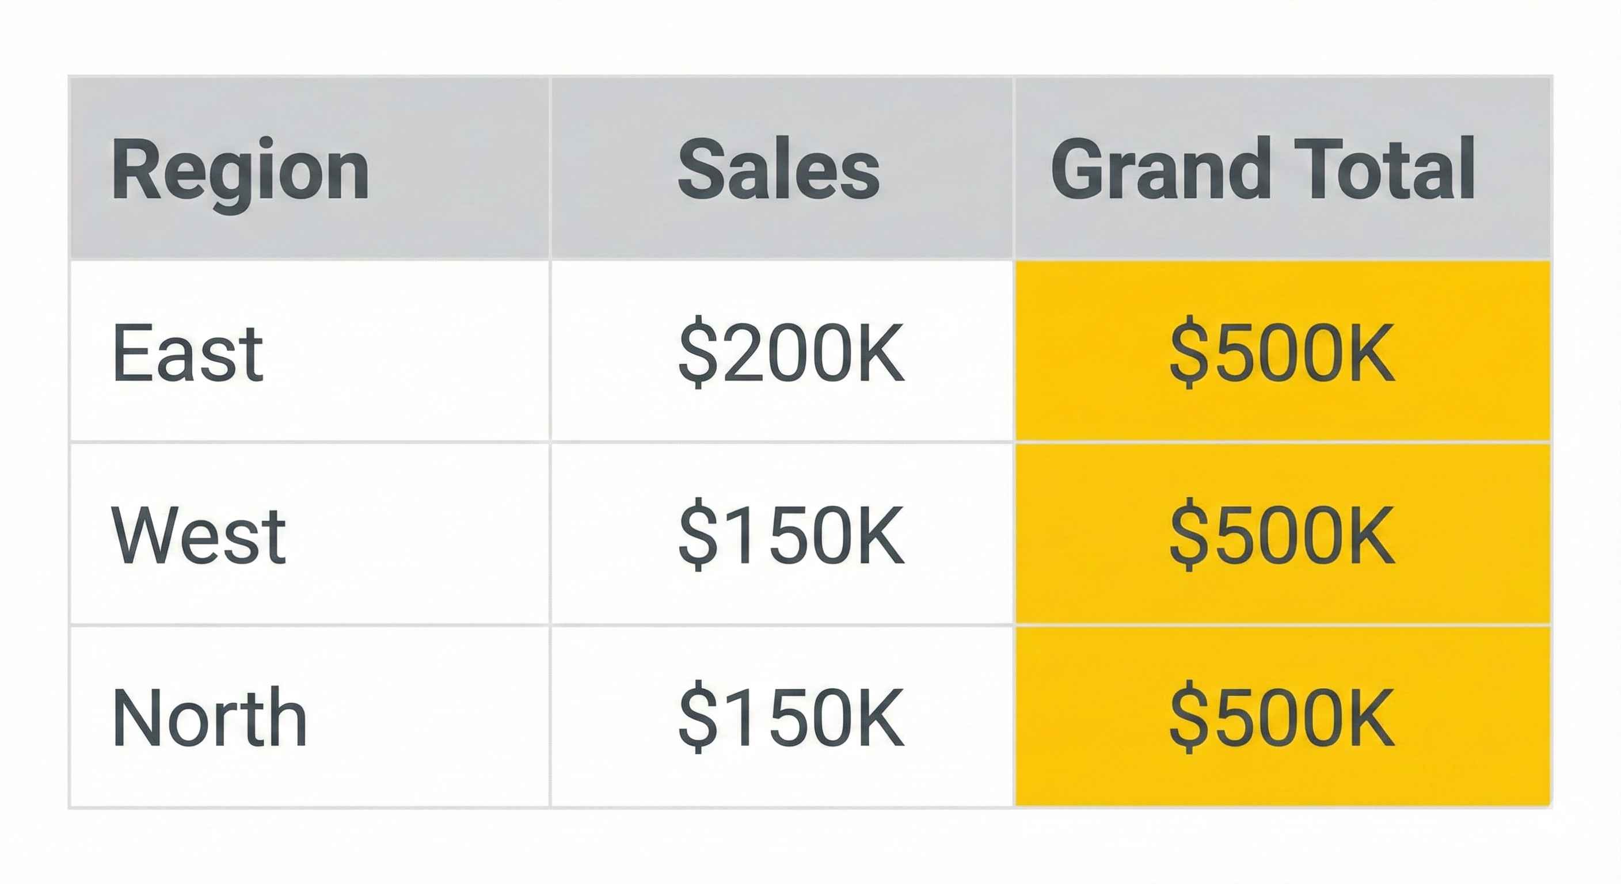Select the sales value below $200K

click(791, 535)
